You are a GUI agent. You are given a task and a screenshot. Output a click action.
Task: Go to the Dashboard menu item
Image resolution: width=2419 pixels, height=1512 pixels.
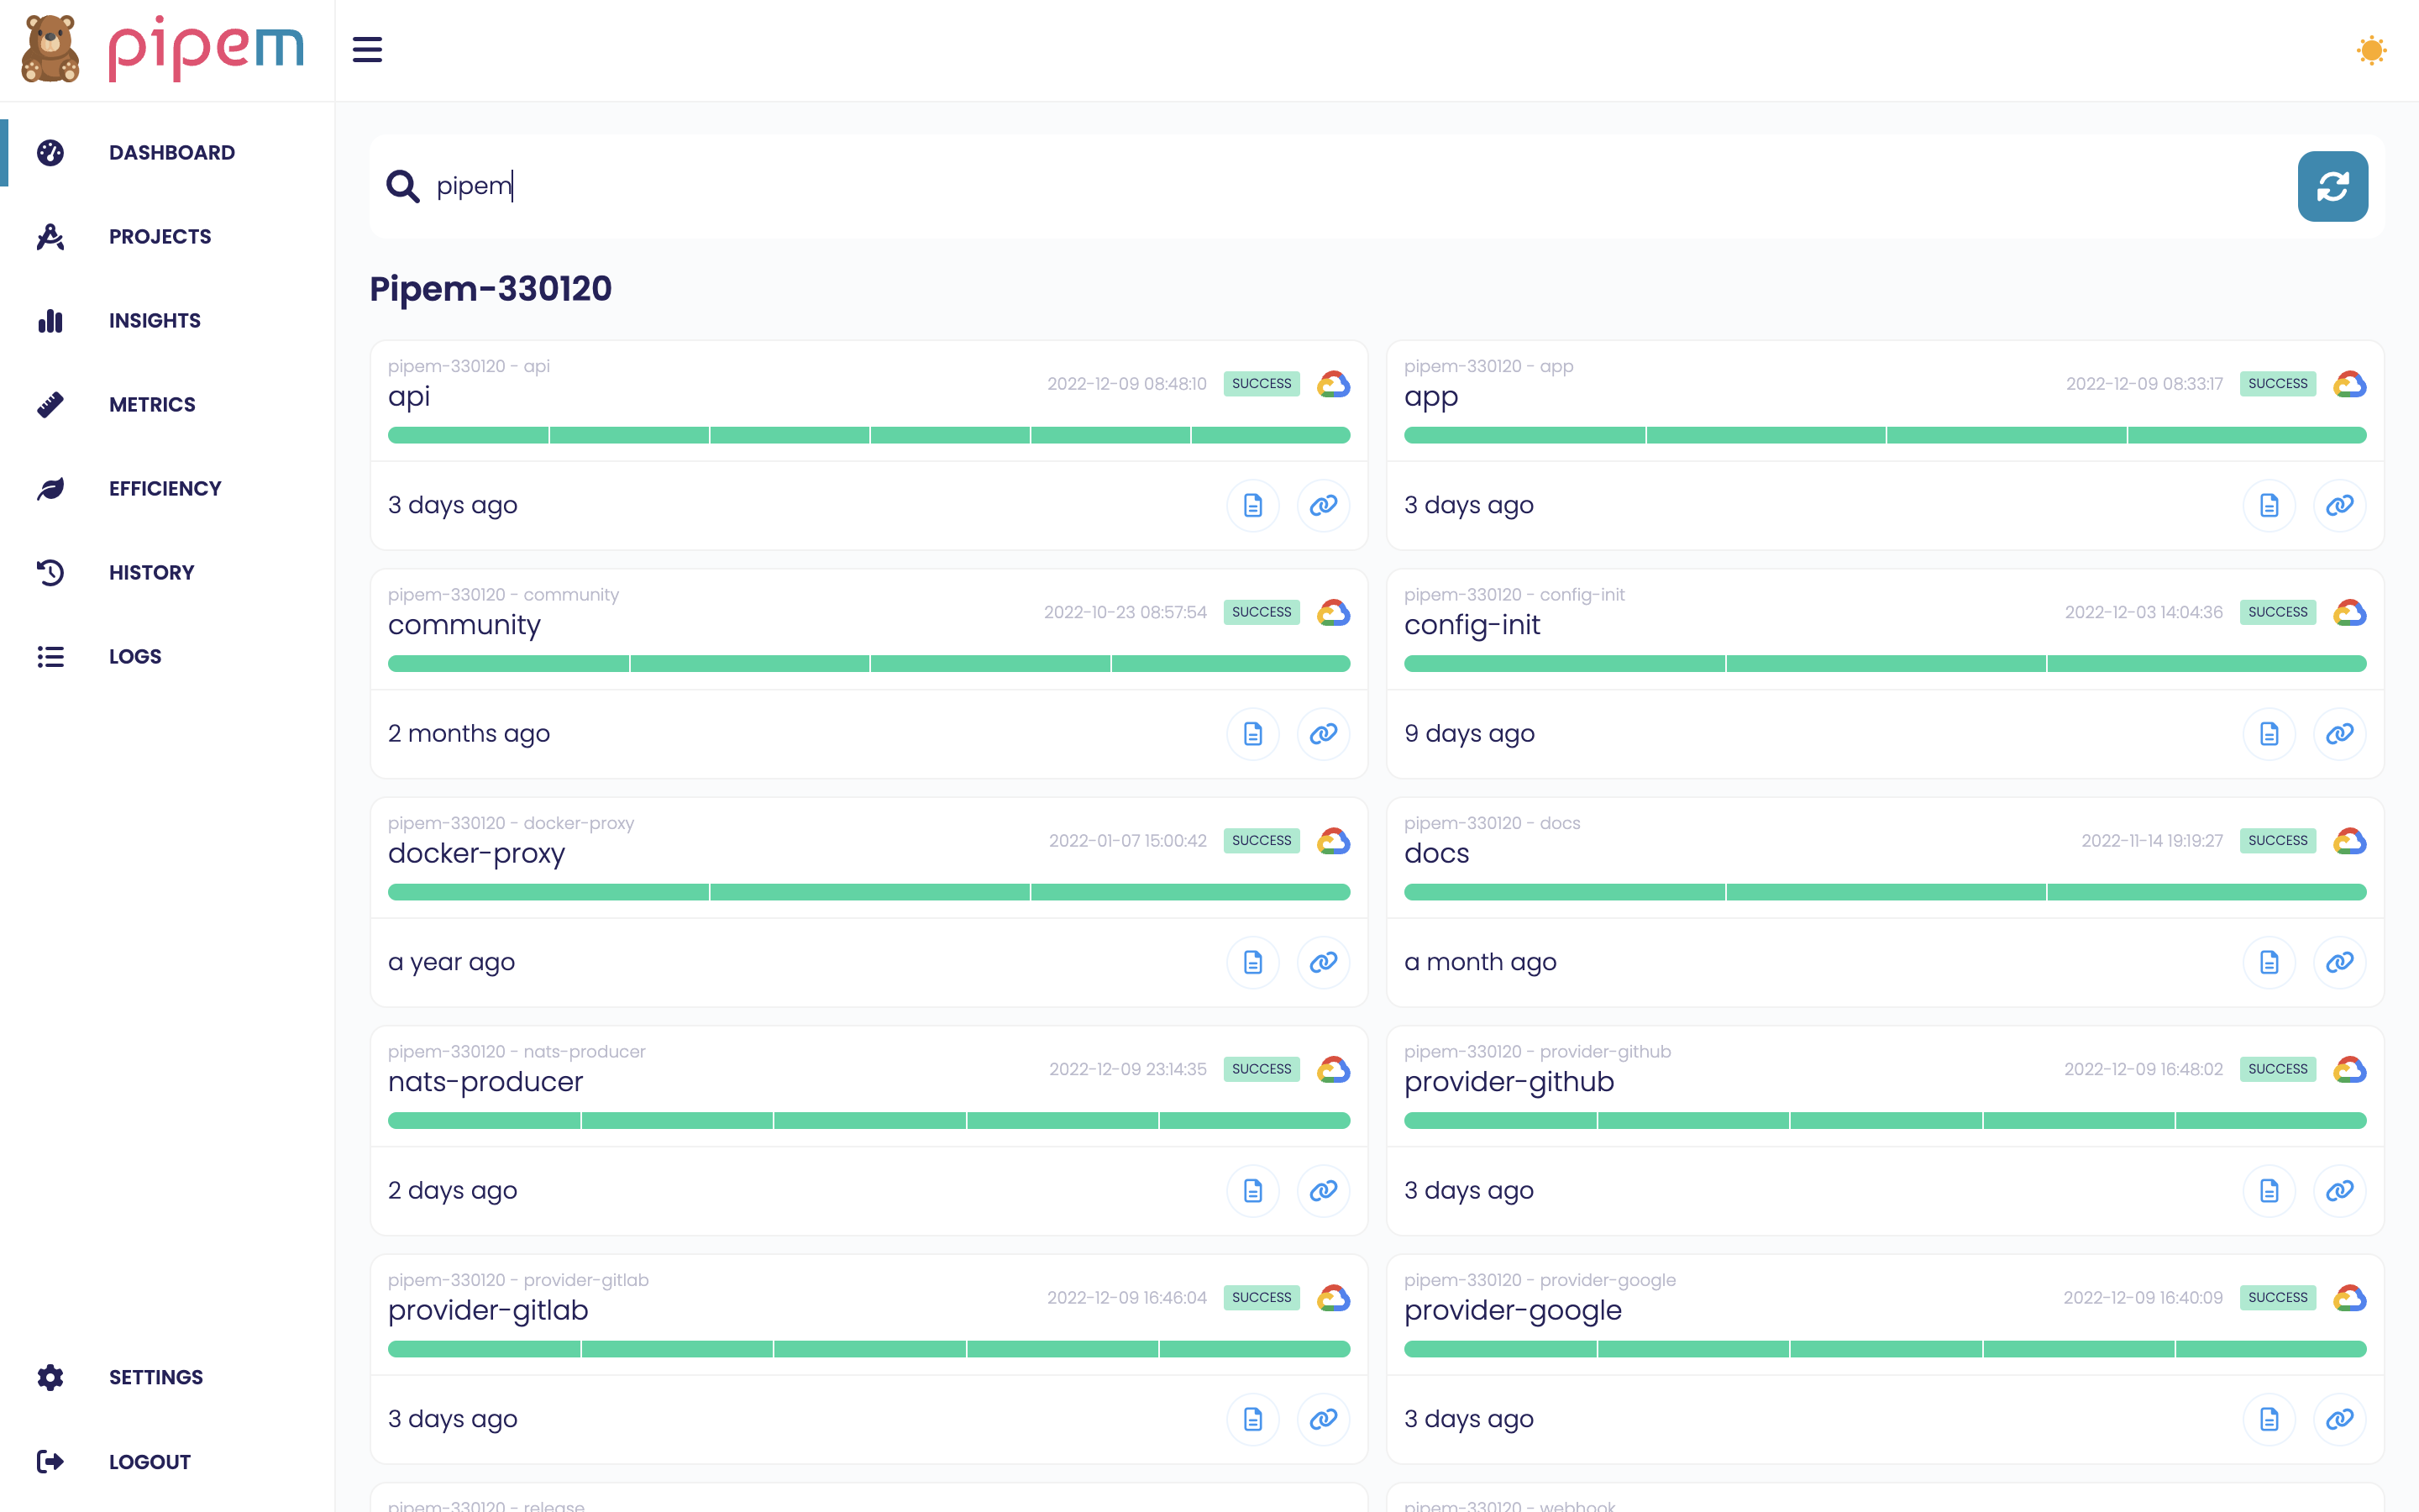coord(171,152)
